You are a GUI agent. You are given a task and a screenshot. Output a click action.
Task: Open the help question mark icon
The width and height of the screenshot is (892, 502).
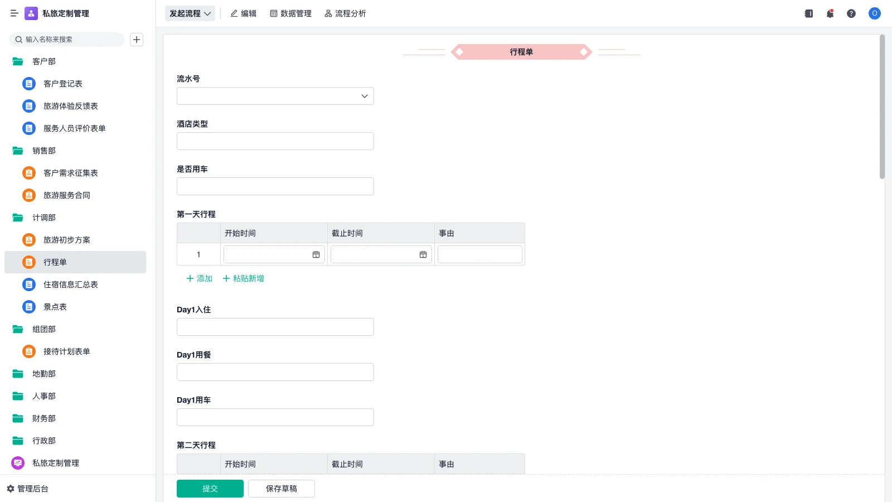click(x=851, y=13)
